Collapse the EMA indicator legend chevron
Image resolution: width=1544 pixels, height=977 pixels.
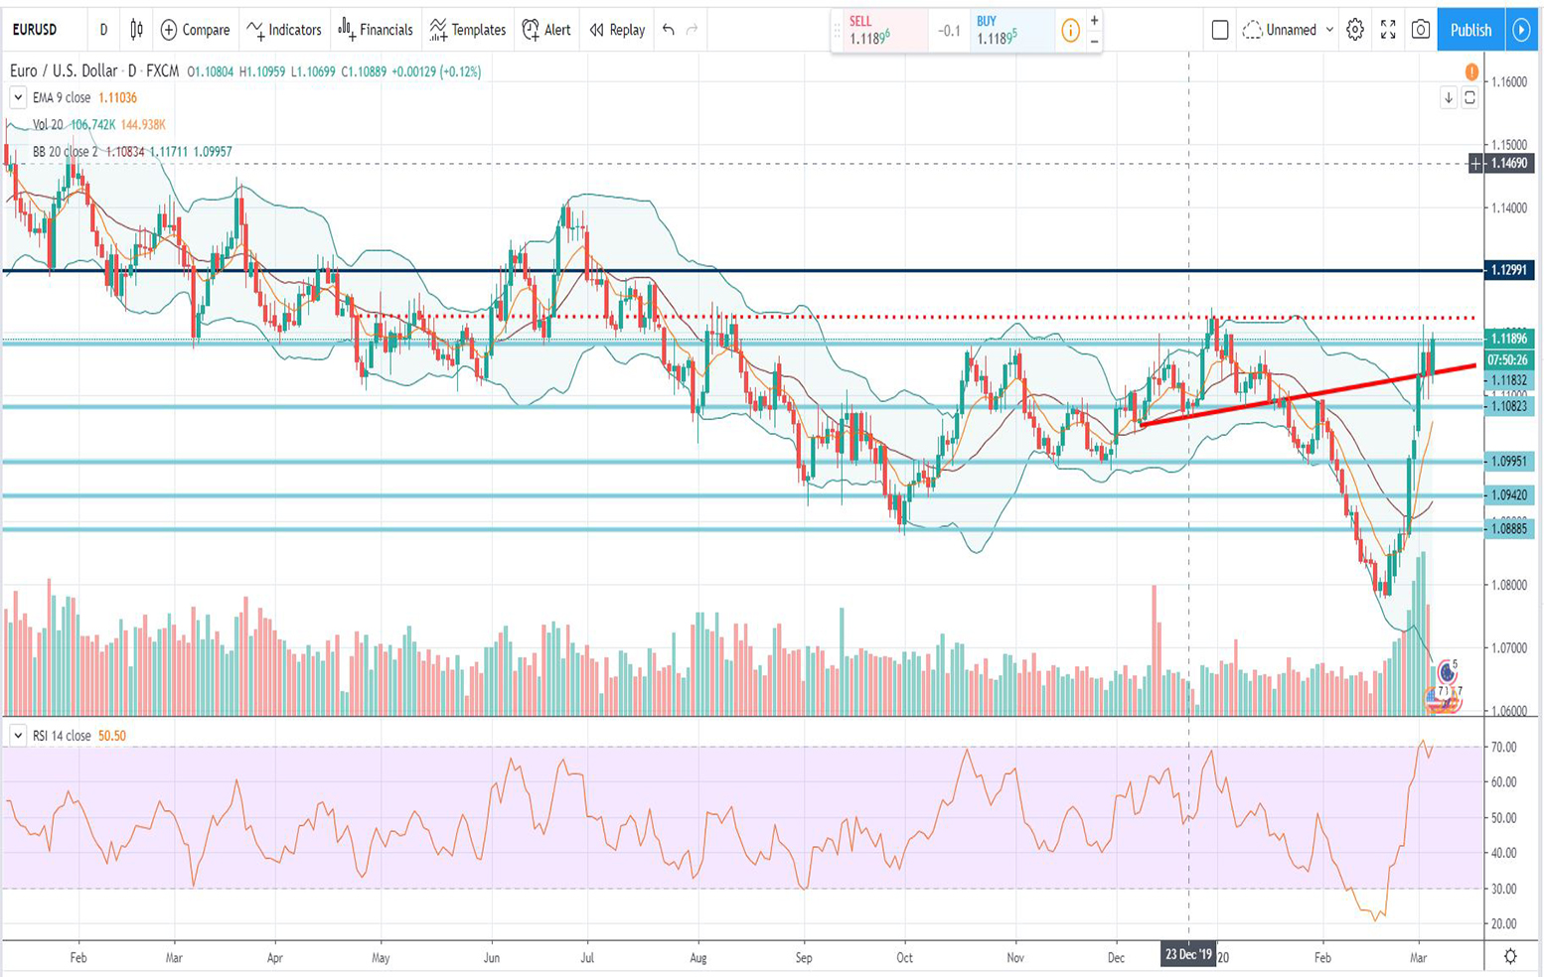(x=18, y=97)
